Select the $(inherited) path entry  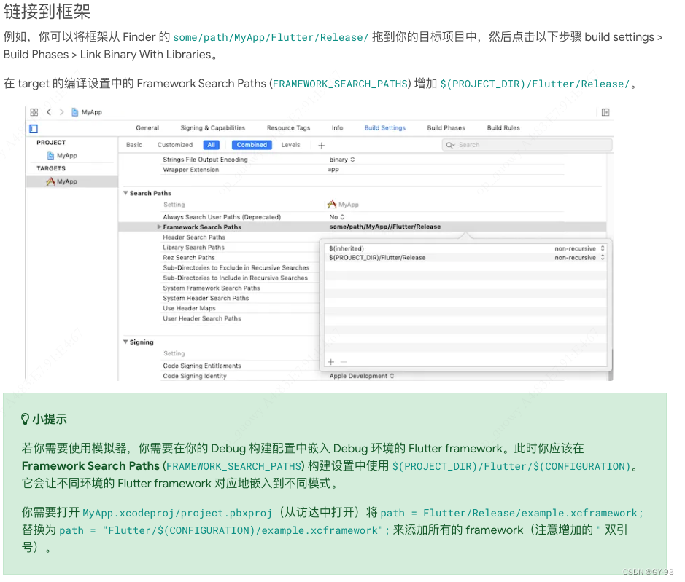coord(347,248)
